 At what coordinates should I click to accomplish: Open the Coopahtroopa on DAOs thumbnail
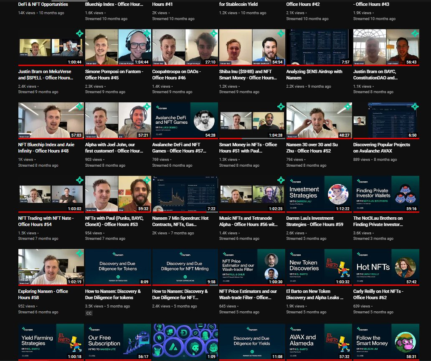coord(185,47)
